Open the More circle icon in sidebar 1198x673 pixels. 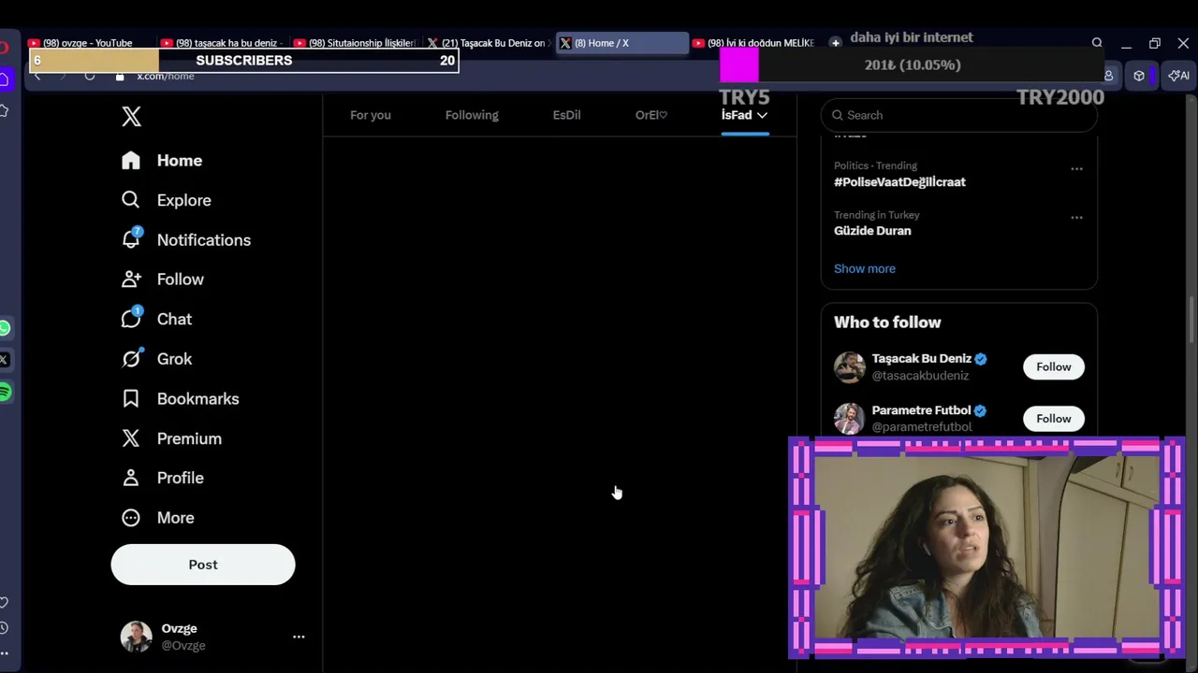(x=131, y=518)
